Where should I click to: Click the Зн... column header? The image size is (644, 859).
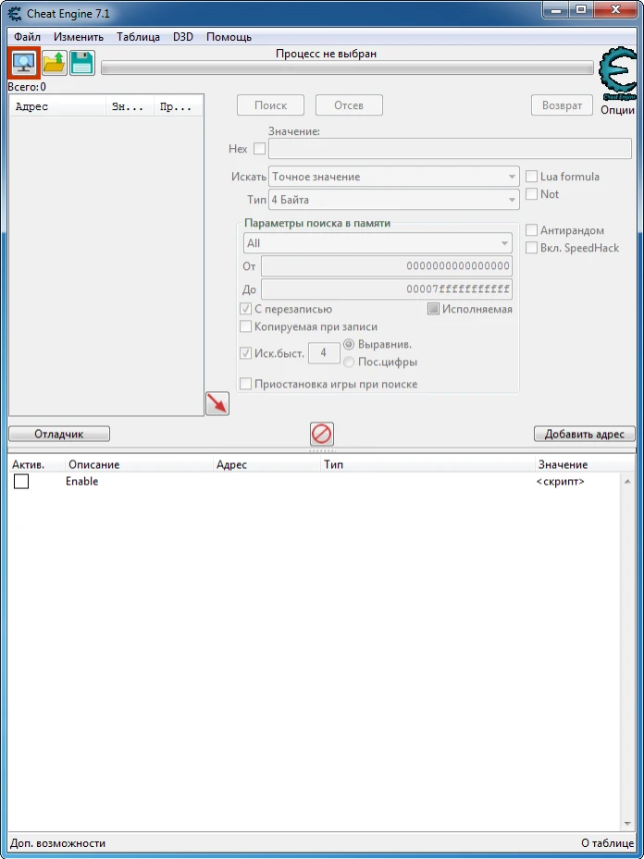(x=130, y=107)
